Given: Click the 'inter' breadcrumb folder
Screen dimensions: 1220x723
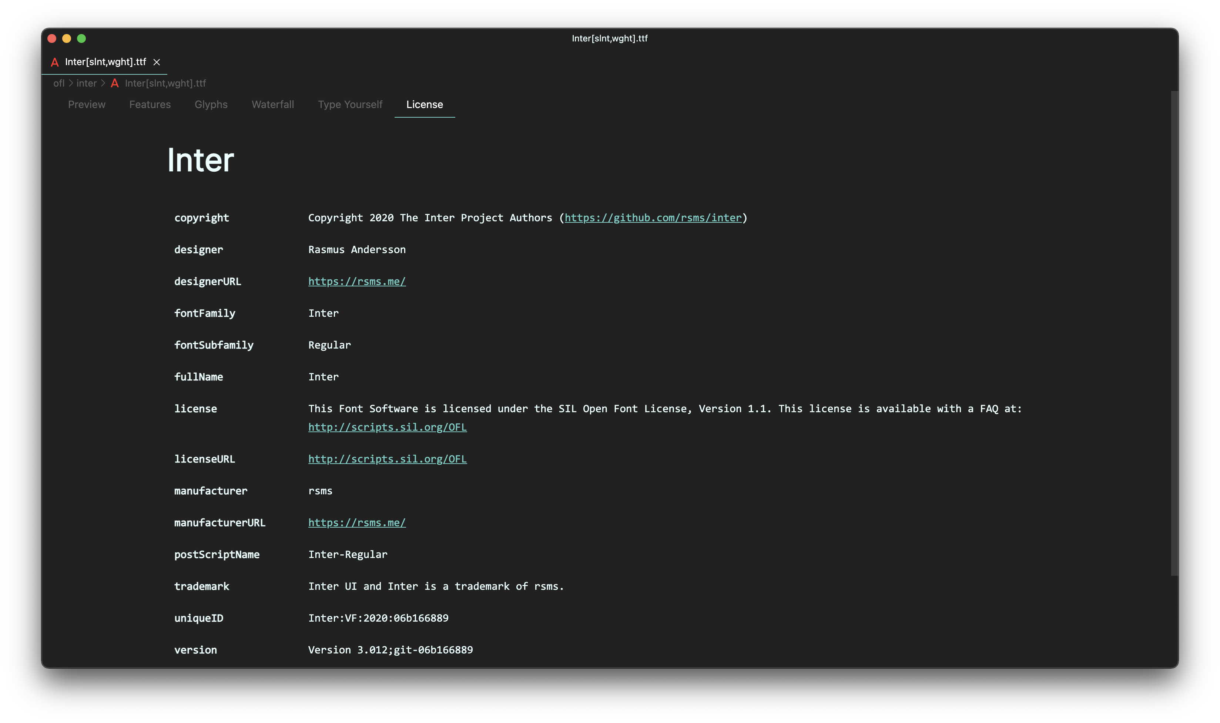Looking at the screenshot, I should [86, 83].
